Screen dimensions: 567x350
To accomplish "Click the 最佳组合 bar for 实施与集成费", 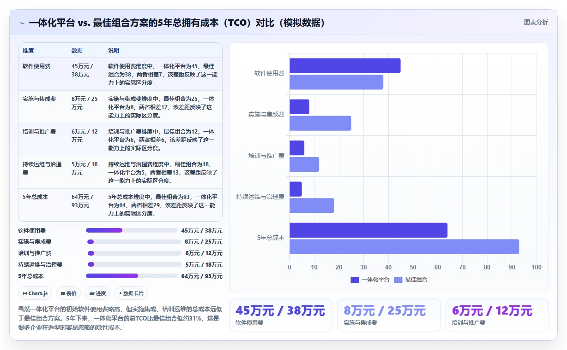I will tap(320, 123).
